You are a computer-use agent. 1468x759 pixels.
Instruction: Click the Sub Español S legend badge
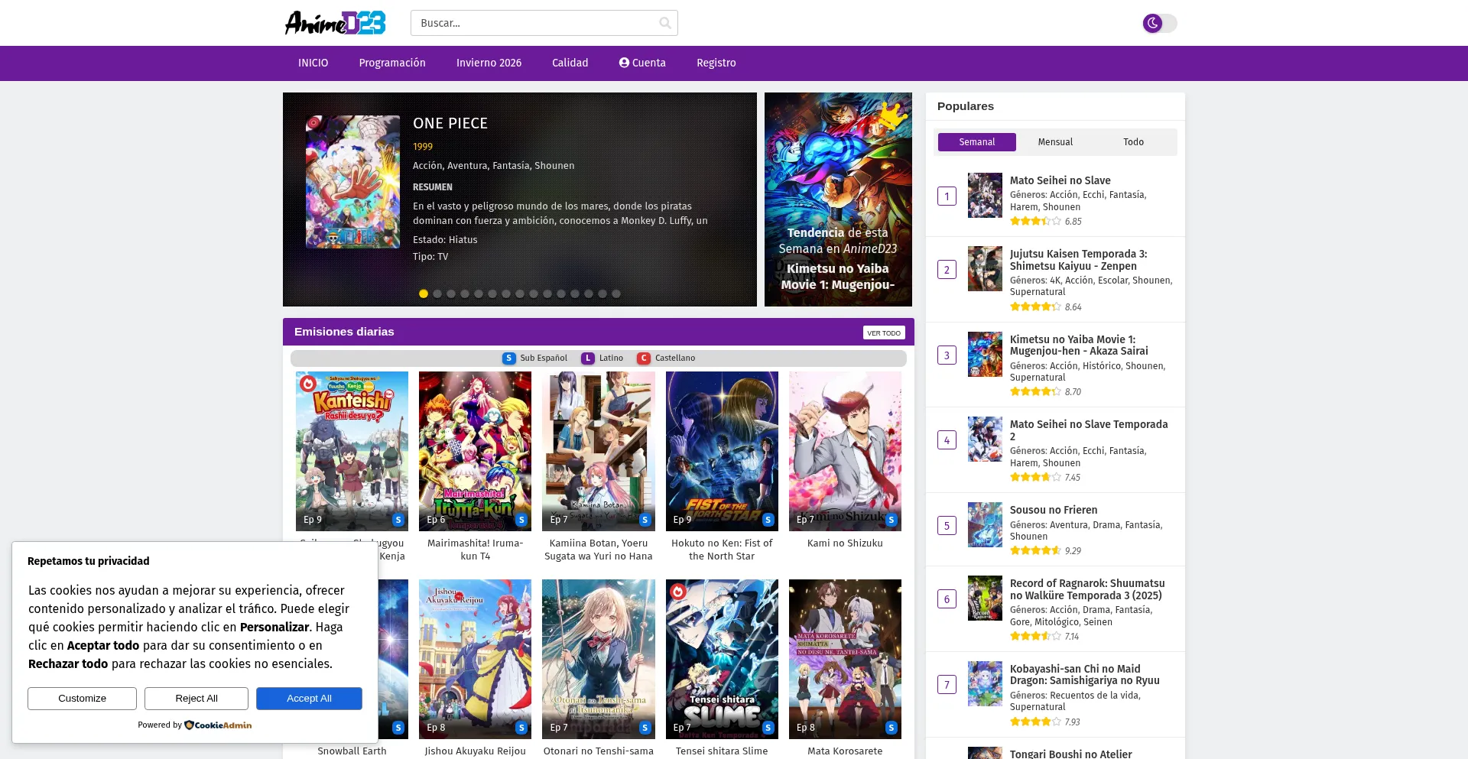pos(508,358)
